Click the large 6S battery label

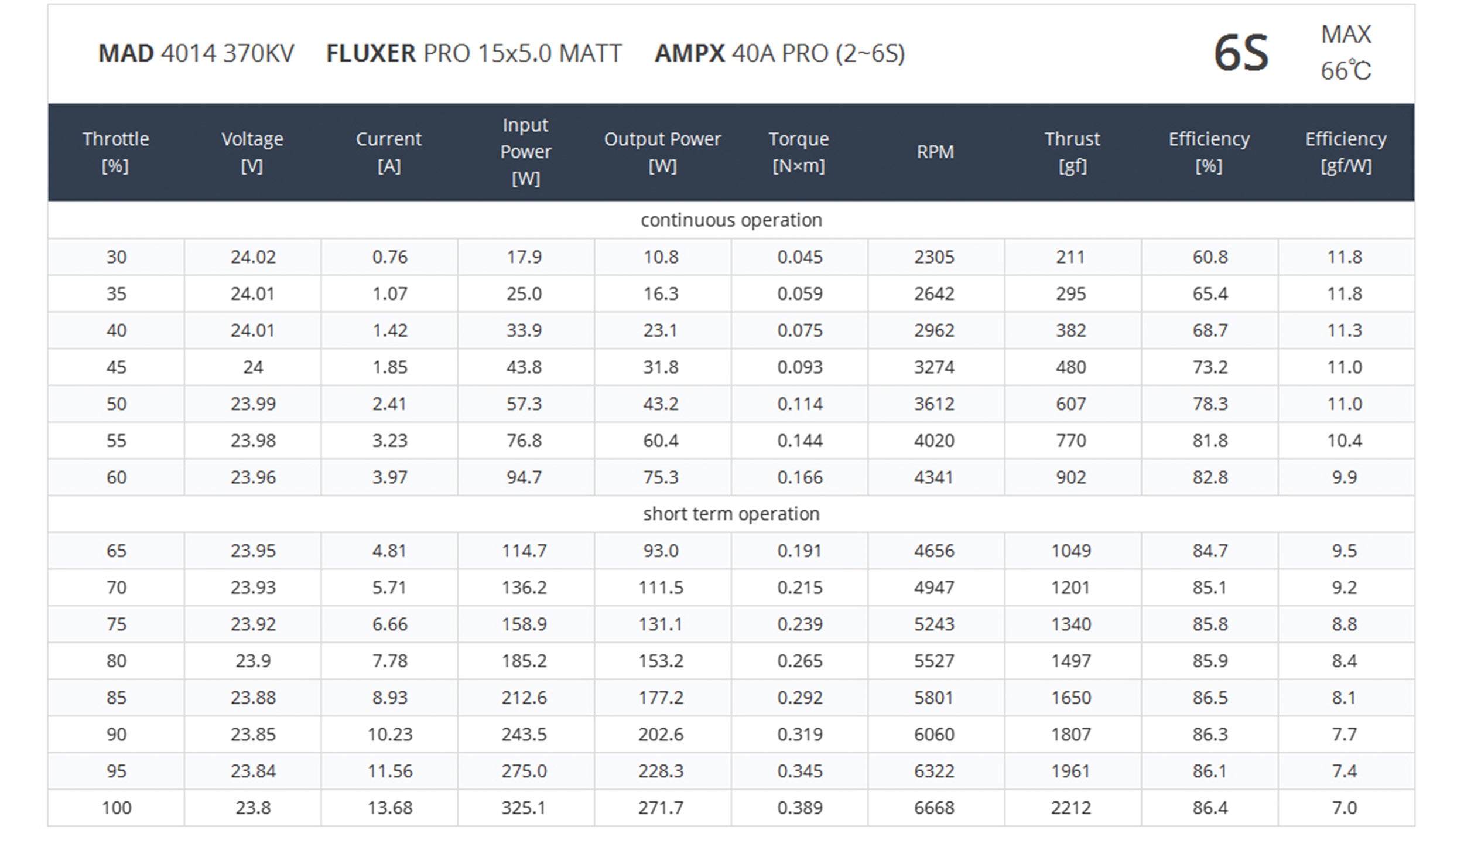tap(1241, 53)
